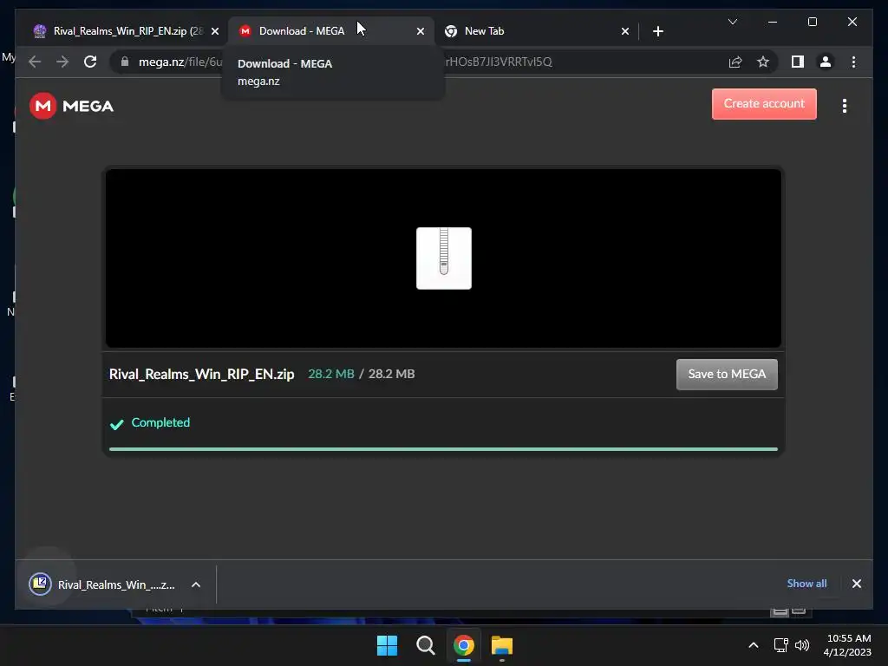Screen dimensions: 888x666
Task: Go back in browser history
Action: [35, 62]
